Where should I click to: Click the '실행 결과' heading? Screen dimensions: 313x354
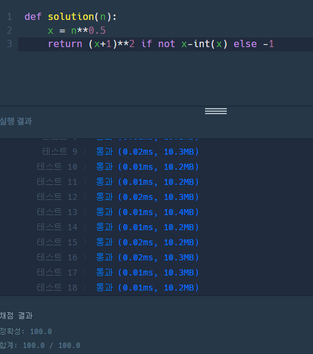point(16,121)
